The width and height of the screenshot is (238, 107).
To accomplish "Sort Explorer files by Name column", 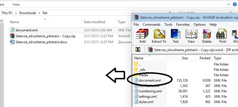I will 14,22.
